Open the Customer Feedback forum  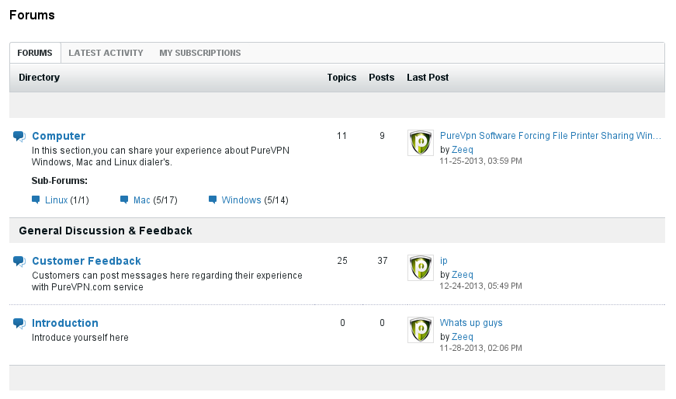(86, 261)
